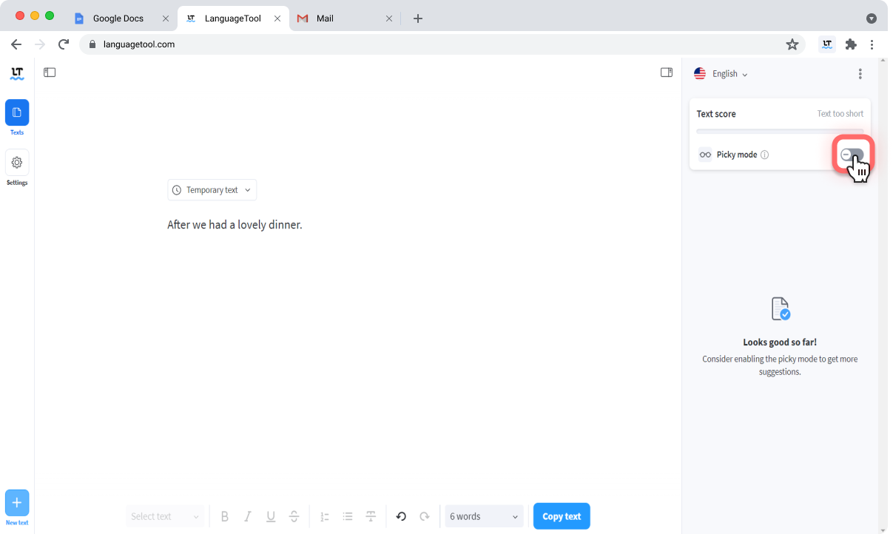The width and height of the screenshot is (893, 534).
Task: Click the LanguageTool logo icon
Action: click(17, 73)
